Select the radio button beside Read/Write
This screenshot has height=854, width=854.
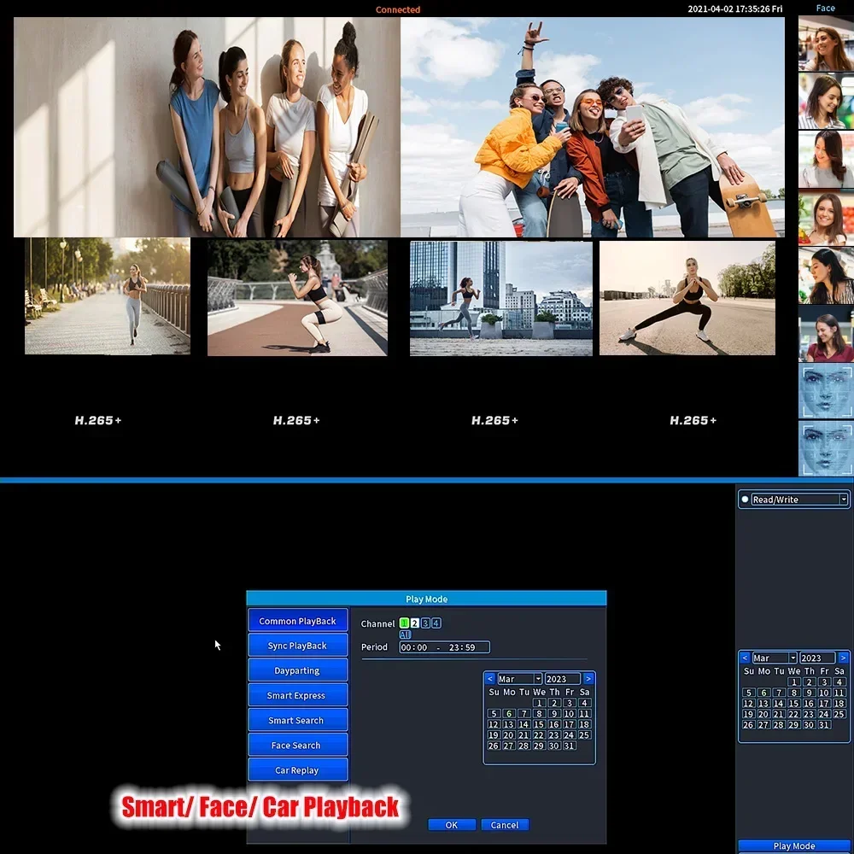click(745, 500)
